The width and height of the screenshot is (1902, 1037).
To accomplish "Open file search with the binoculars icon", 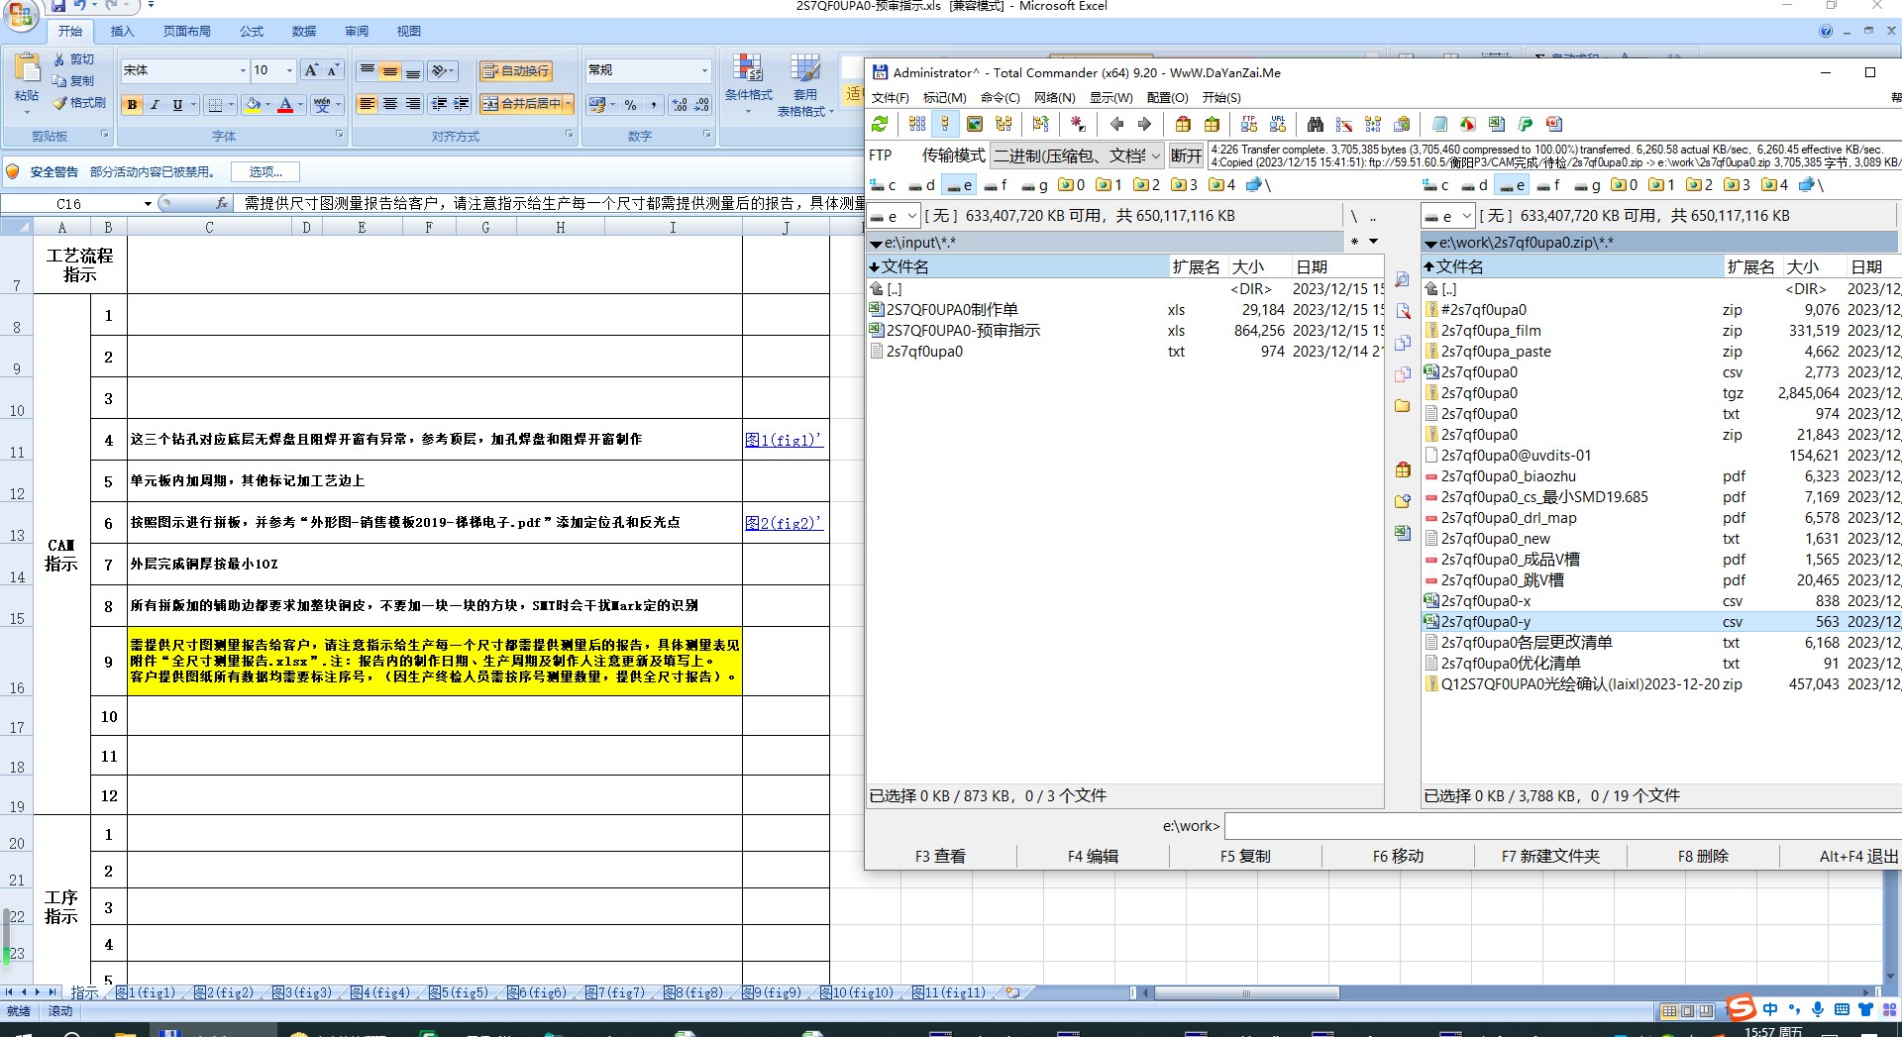I will [x=1316, y=124].
